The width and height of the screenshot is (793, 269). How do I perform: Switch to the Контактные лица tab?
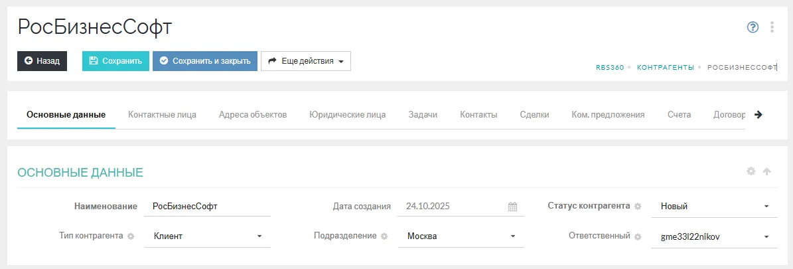162,114
